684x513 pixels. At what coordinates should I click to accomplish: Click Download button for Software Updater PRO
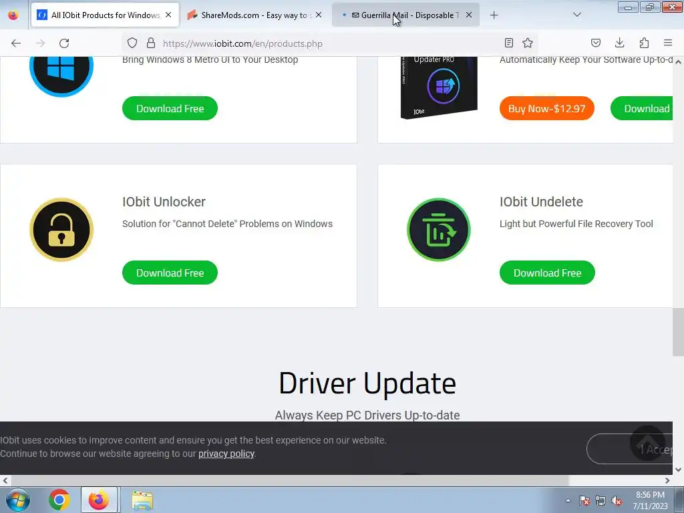642,108
